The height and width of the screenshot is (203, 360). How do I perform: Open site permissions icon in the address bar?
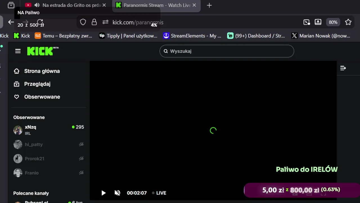click(x=105, y=22)
